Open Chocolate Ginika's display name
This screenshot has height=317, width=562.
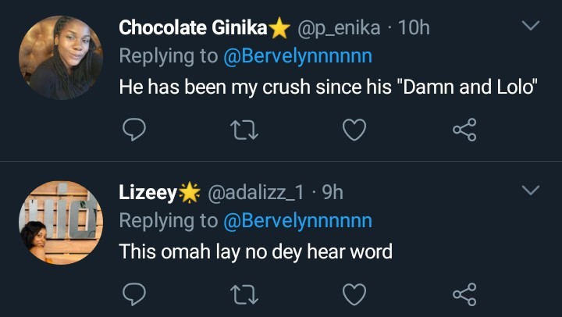pyautogui.click(x=193, y=28)
